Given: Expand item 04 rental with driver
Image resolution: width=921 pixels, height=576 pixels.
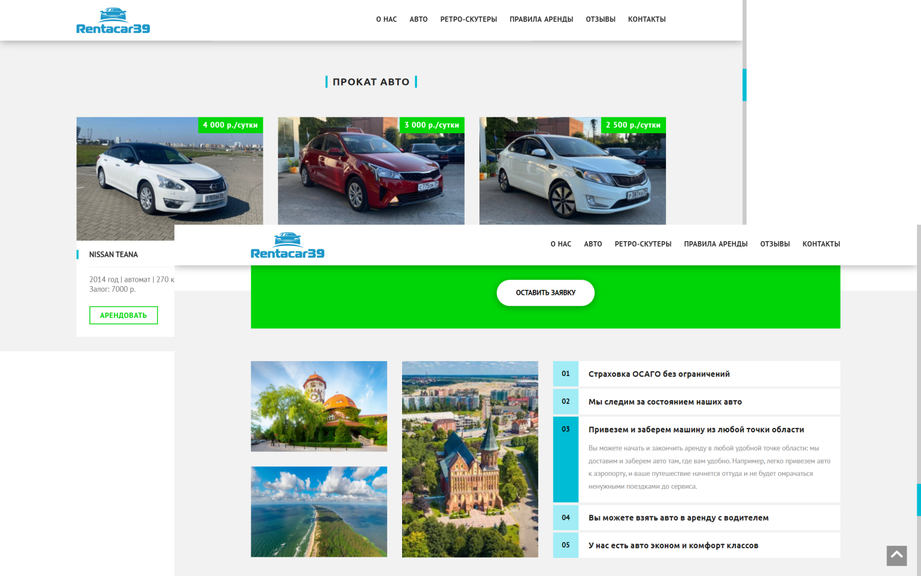Looking at the screenshot, I should tap(678, 518).
